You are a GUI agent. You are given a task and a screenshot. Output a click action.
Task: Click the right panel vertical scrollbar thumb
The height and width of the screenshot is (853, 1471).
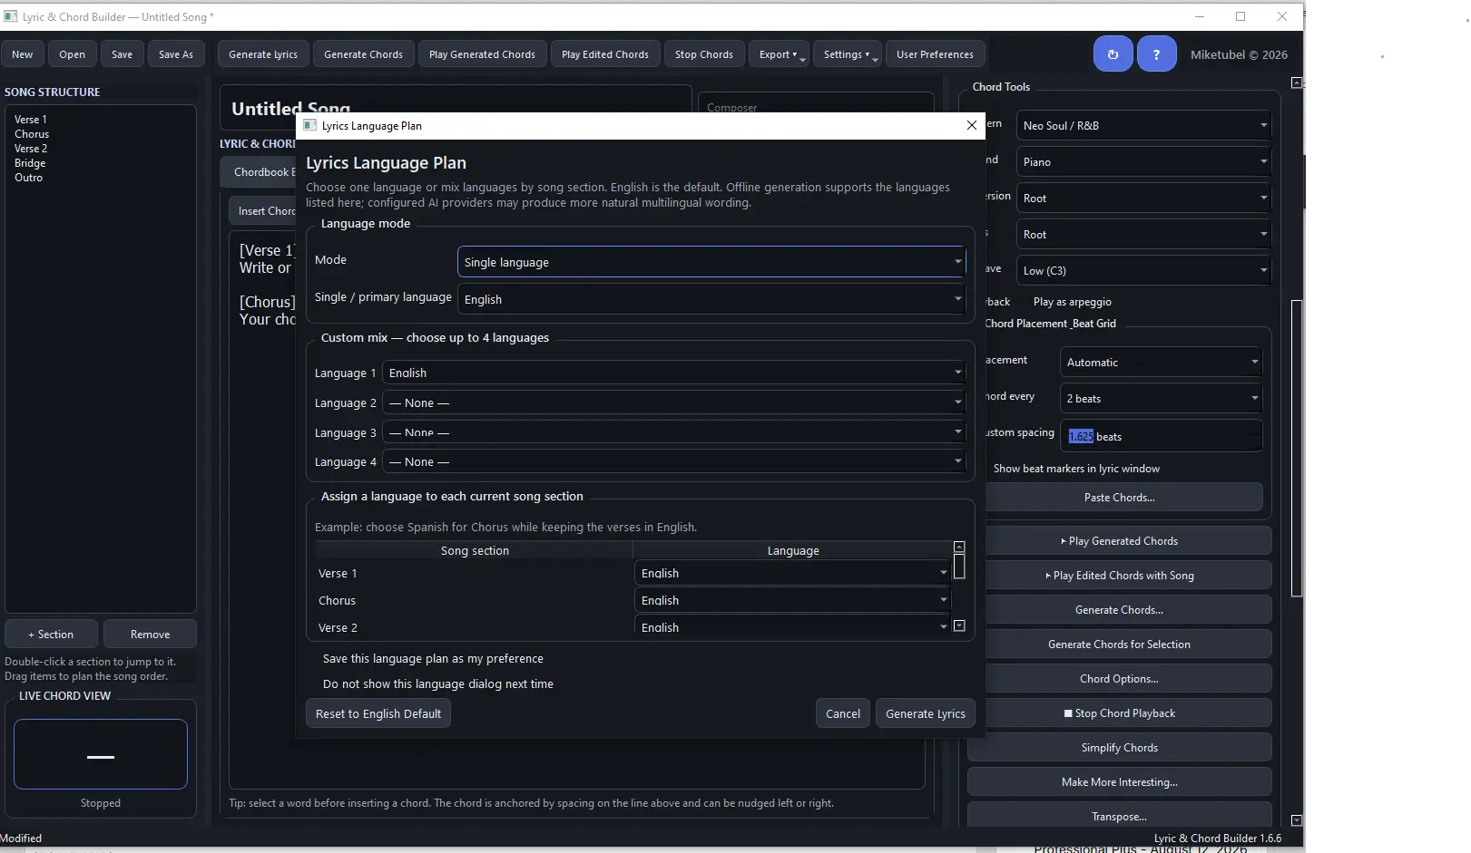click(1297, 448)
